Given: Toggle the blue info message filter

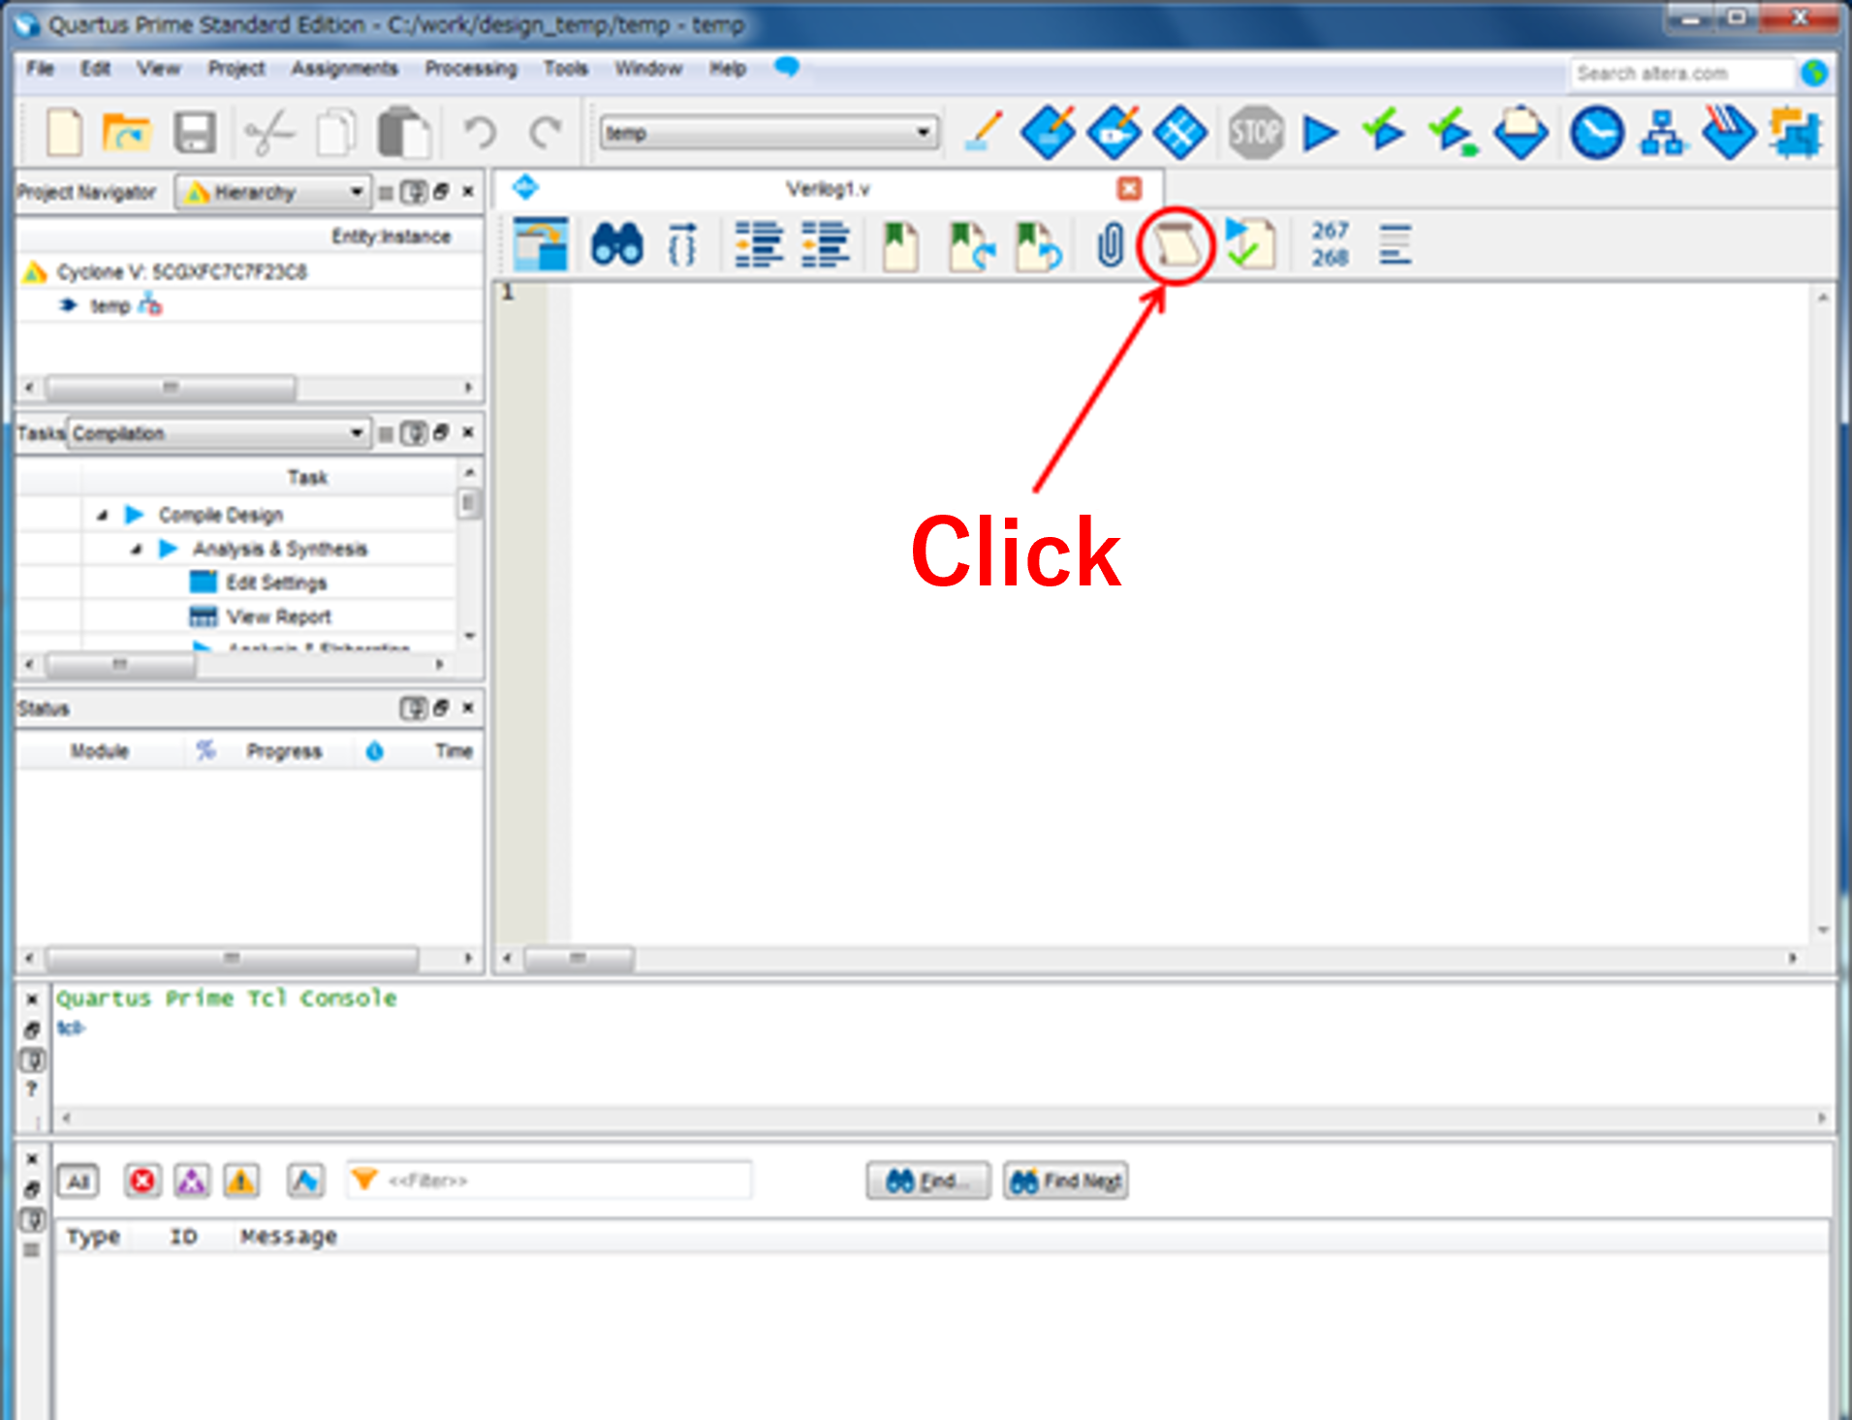Looking at the screenshot, I should (306, 1181).
